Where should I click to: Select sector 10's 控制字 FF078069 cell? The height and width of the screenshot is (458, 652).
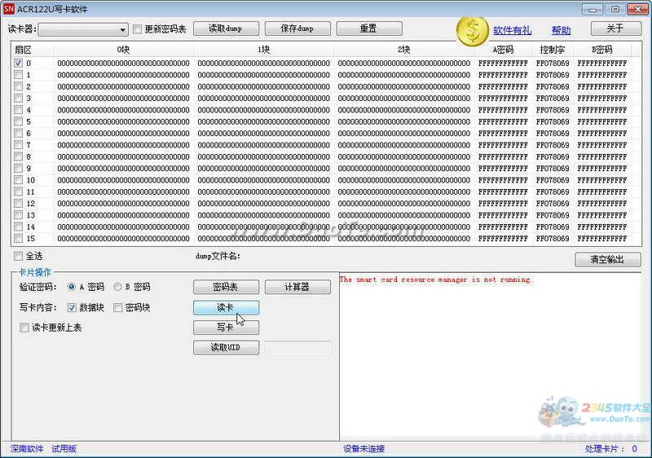coord(553,180)
